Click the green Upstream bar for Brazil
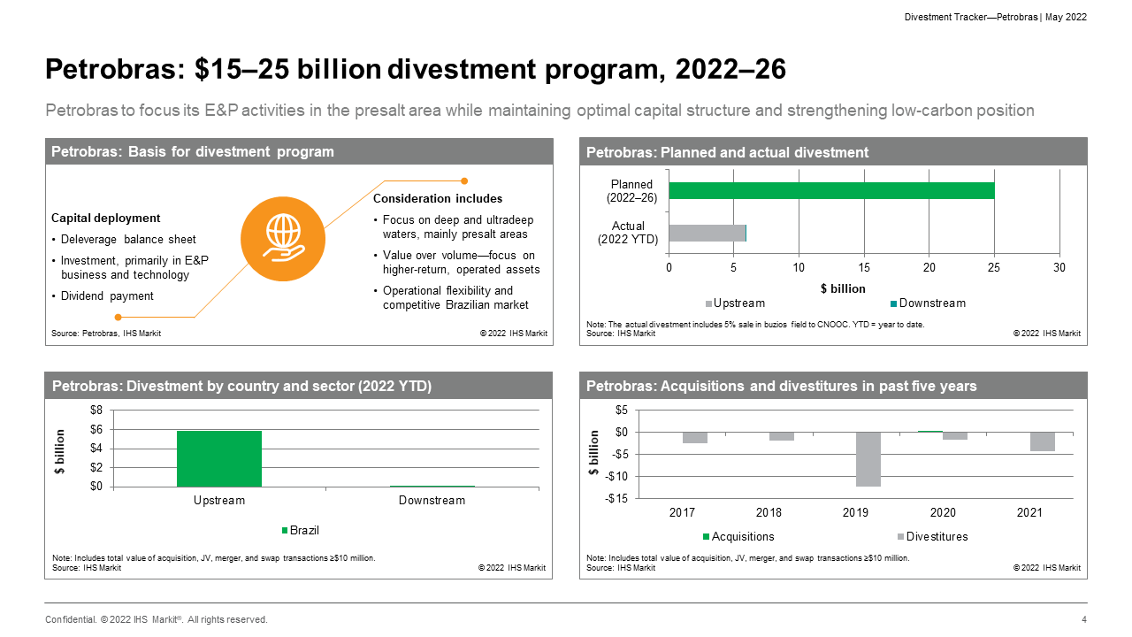Viewport: 1132px width, 637px height. point(219,458)
